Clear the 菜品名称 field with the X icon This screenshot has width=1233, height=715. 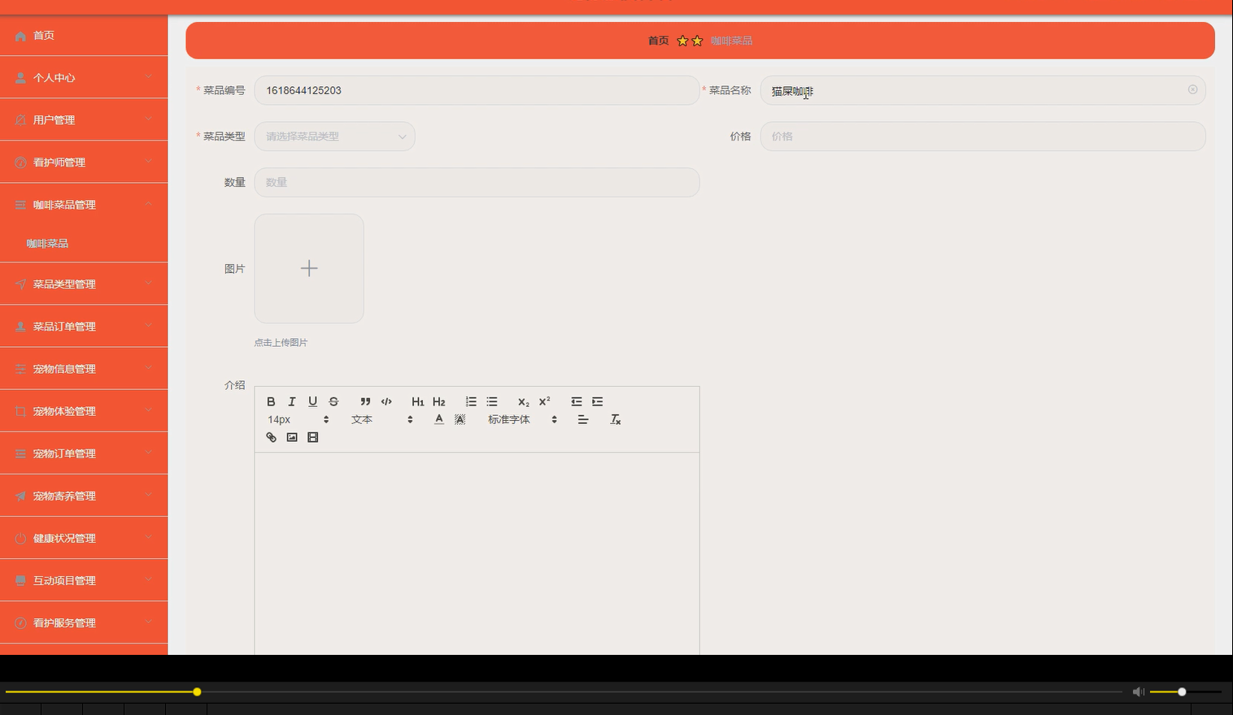point(1192,89)
